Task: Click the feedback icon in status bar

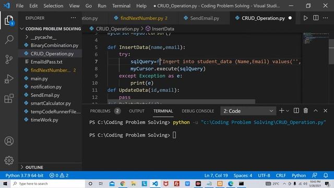Action: [x=314, y=175]
